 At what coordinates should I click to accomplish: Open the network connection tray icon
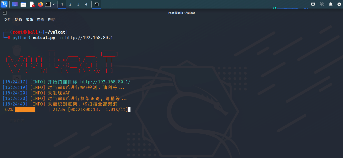coord(313,4)
